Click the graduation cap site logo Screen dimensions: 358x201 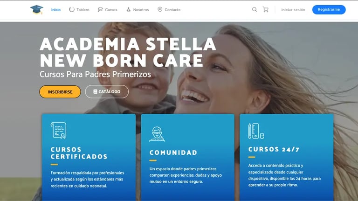coord(36,10)
